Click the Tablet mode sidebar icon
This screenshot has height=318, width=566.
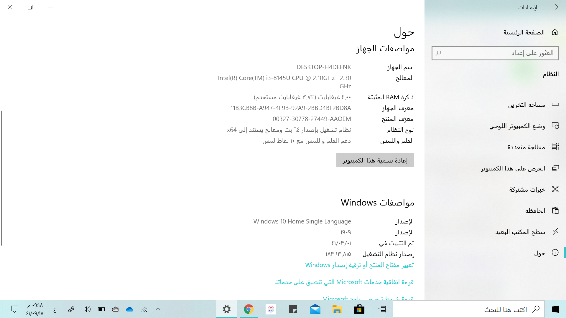pos(555,126)
